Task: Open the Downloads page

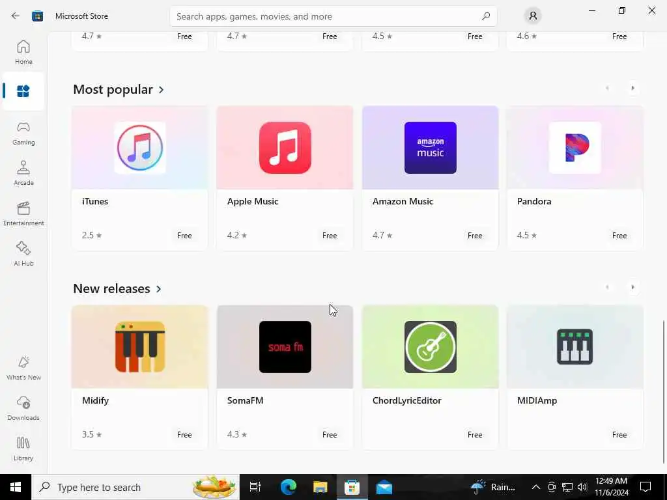Action: 23,408
